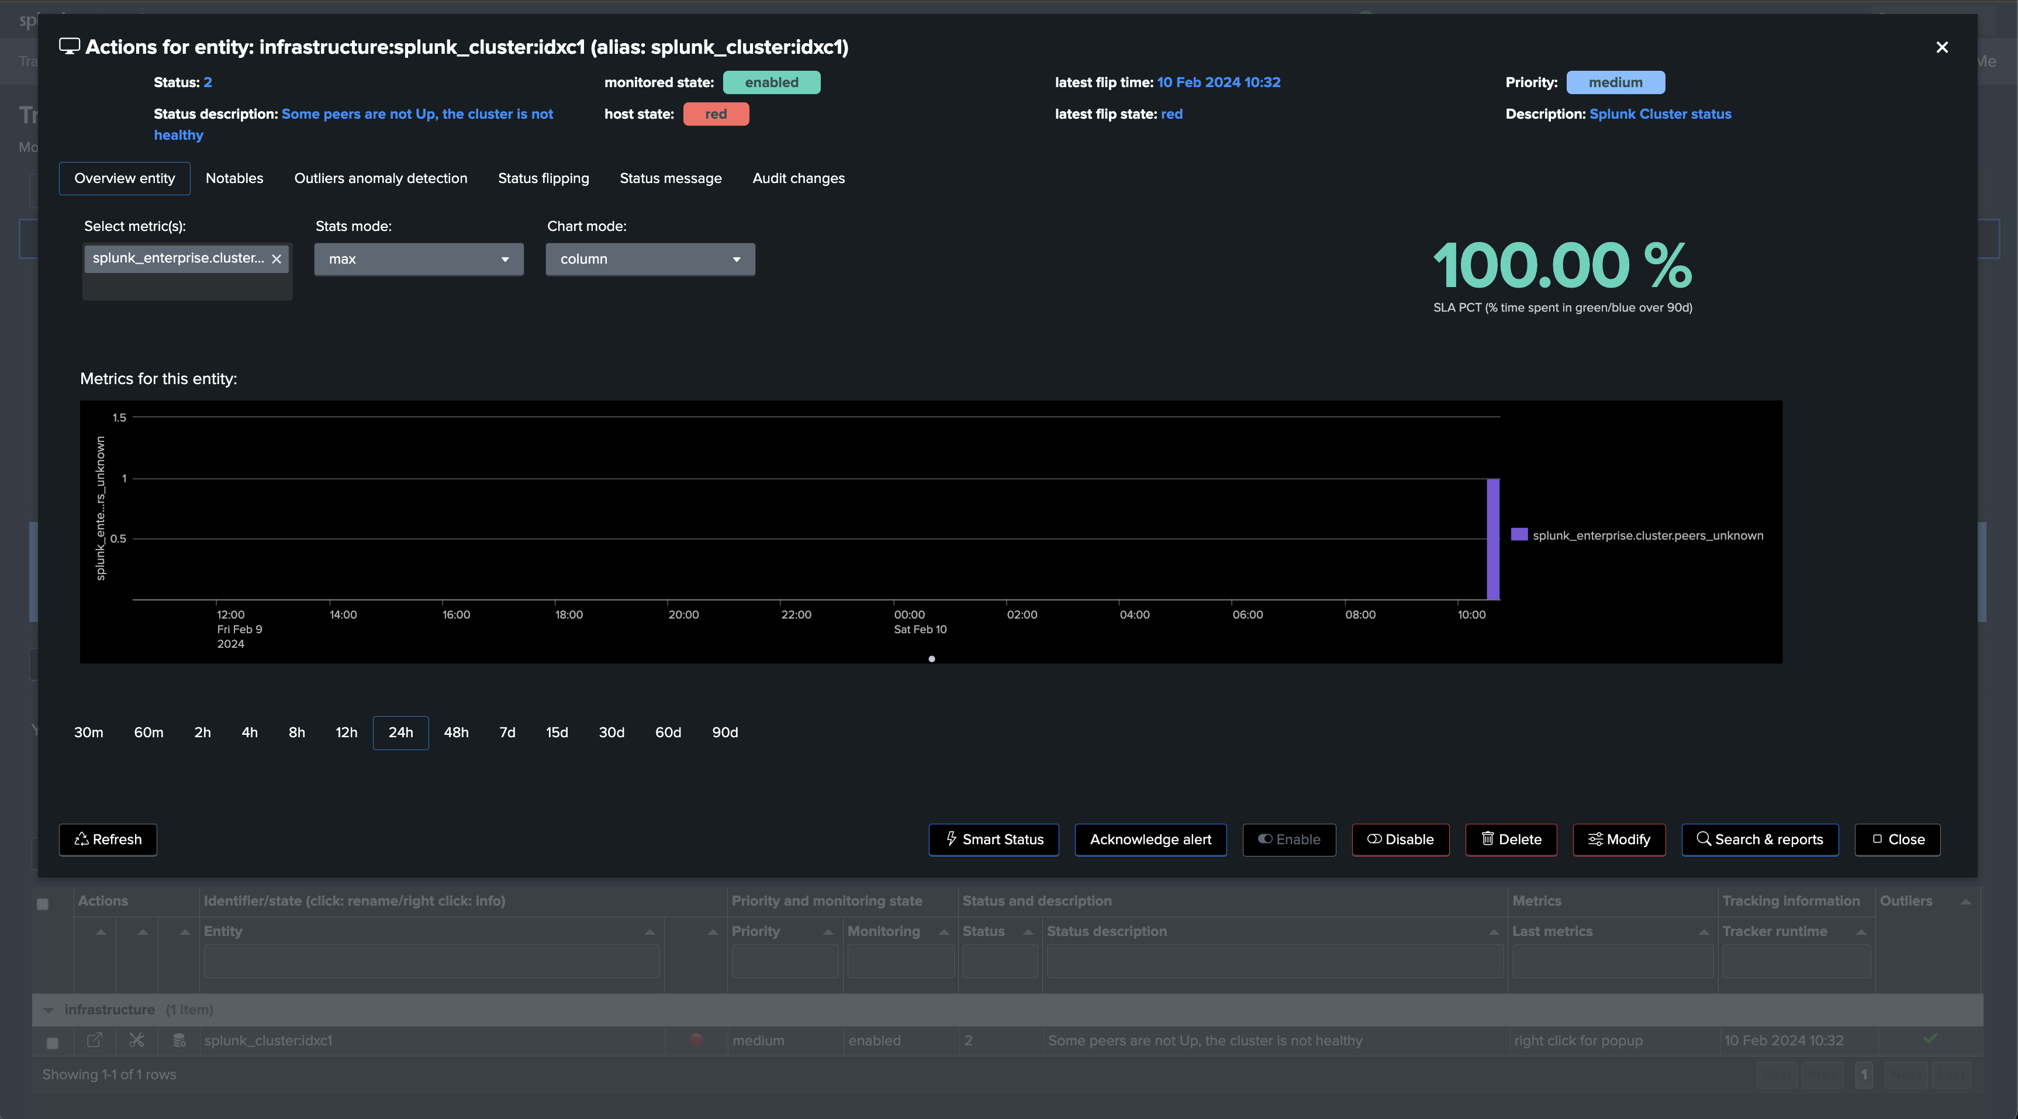Select the 24h time range
This screenshot has width=2018, height=1119.
pos(400,733)
